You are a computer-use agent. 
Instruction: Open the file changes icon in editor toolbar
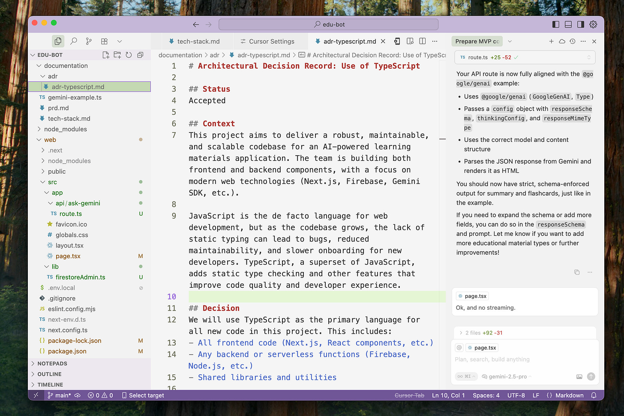point(397,41)
